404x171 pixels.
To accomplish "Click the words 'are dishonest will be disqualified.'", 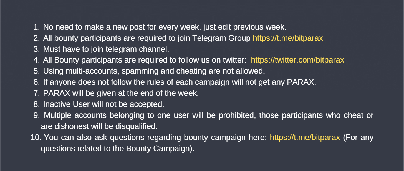I will pos(99,126).
